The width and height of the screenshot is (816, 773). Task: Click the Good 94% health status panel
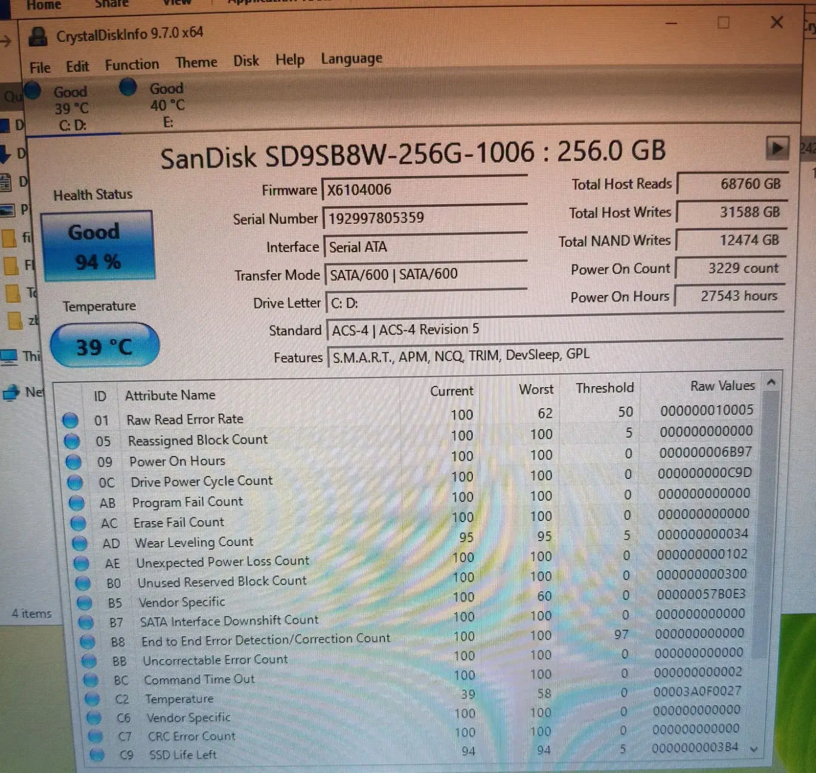click(x=98, y=246)
